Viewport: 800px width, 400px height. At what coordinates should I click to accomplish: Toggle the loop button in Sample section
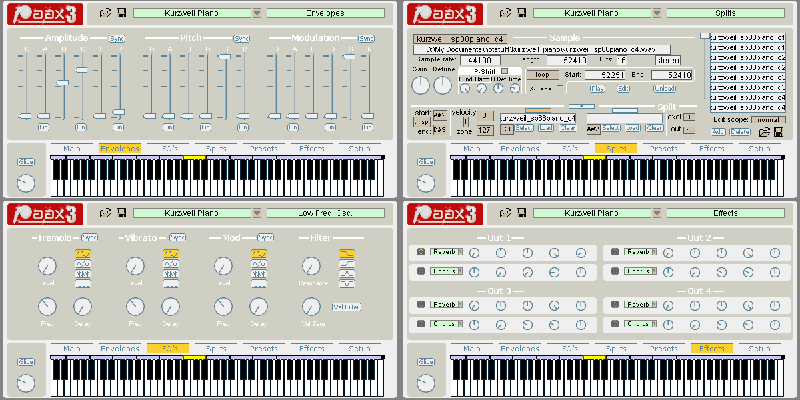pyautogui.click(x=543, y=75)
